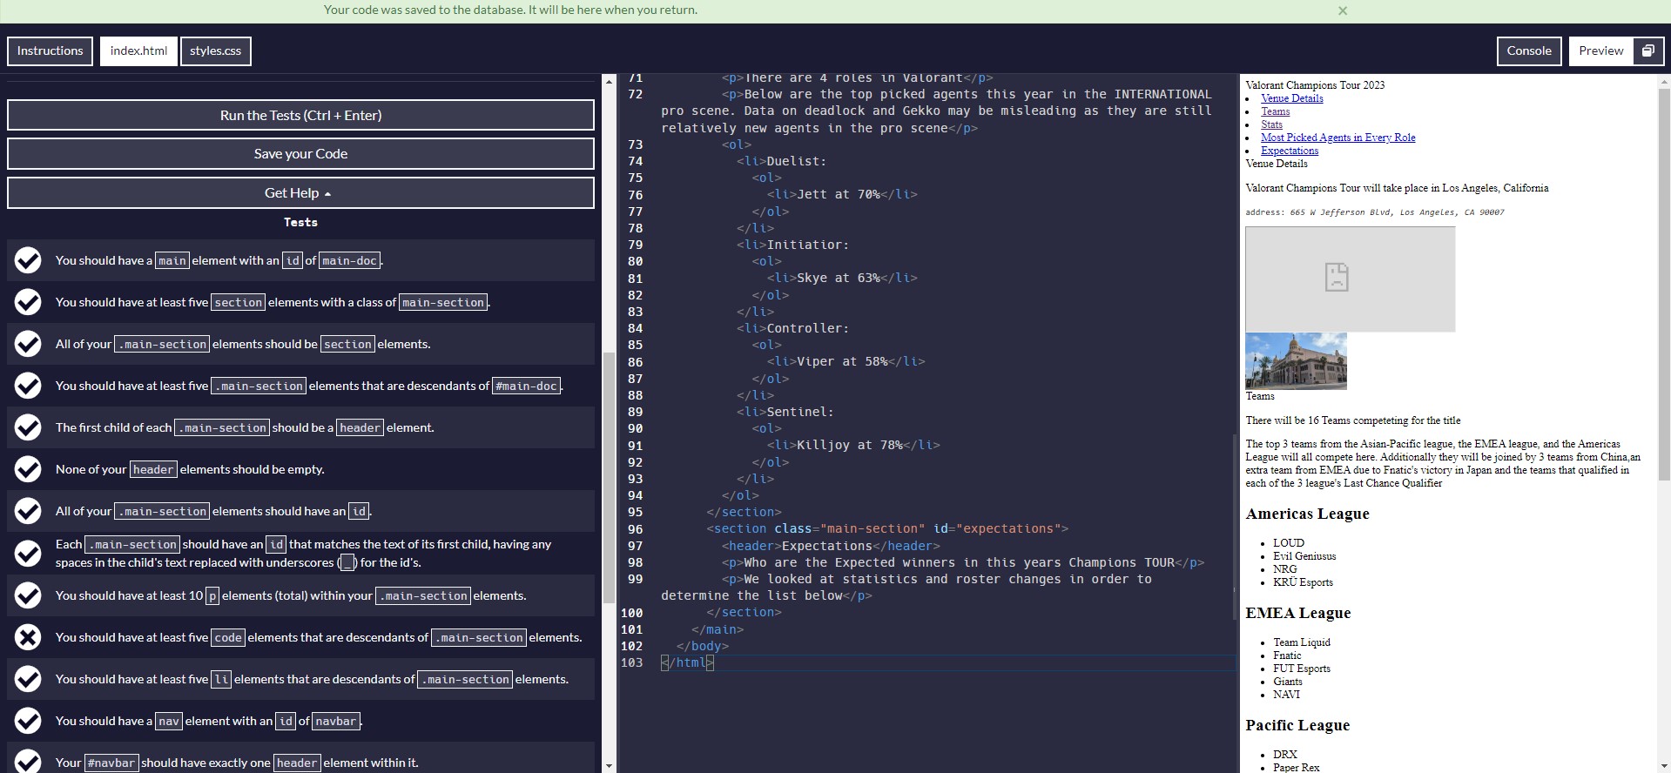Click the tests panel scroll-down arrow
Viewport: 1671px width, 773px height.
pyautogui.click(x=609, y=766)
